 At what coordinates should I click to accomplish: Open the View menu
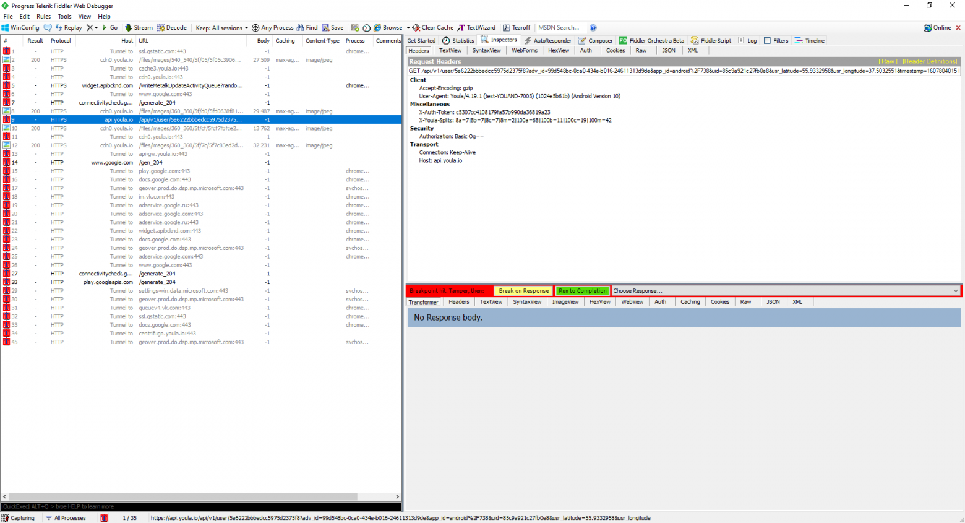click(85, 17)
